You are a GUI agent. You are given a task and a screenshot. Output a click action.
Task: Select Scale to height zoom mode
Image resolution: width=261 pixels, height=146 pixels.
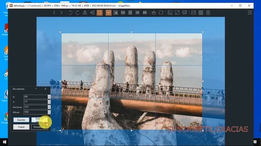130,13
